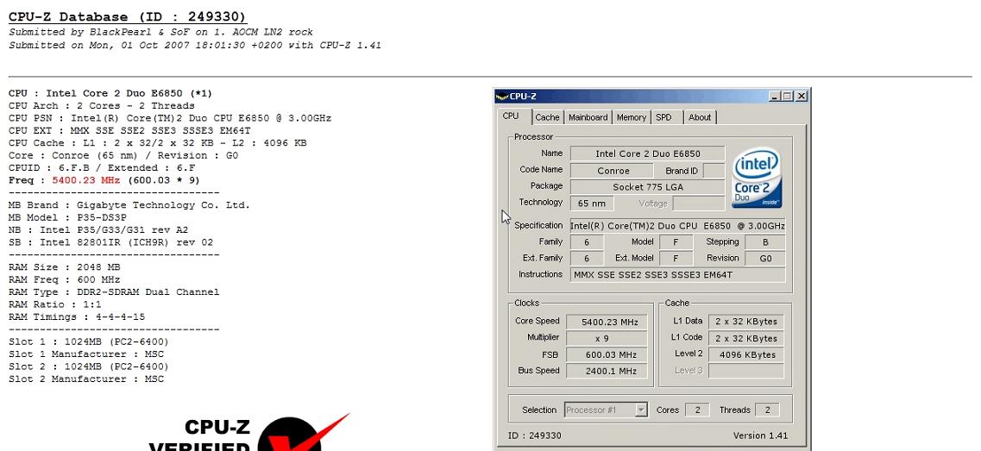This screenshot has height=451, width=981.
Task: Click the Slot 1 : 1024MB (PC2-6400) line
Action: coord(88,341)
